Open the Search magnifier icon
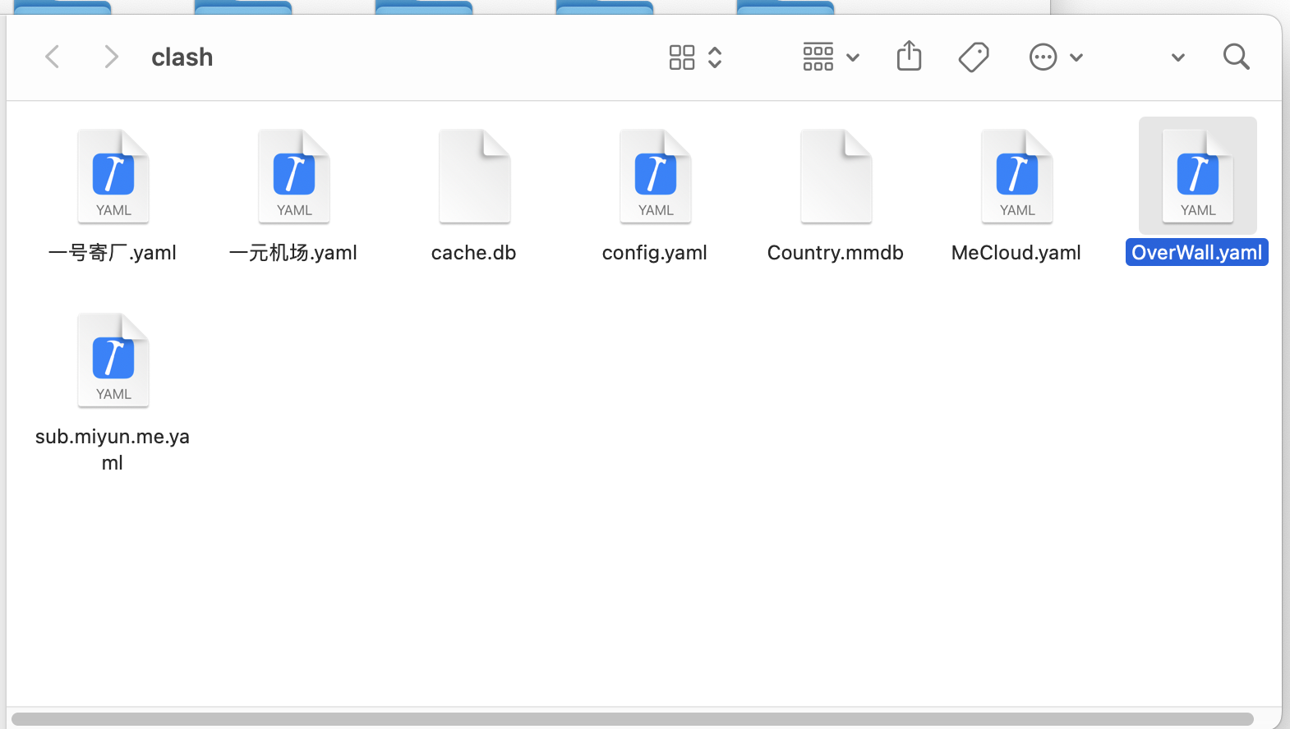The width and height of the screenshot is (1290, 729). tap(1236, 57)
